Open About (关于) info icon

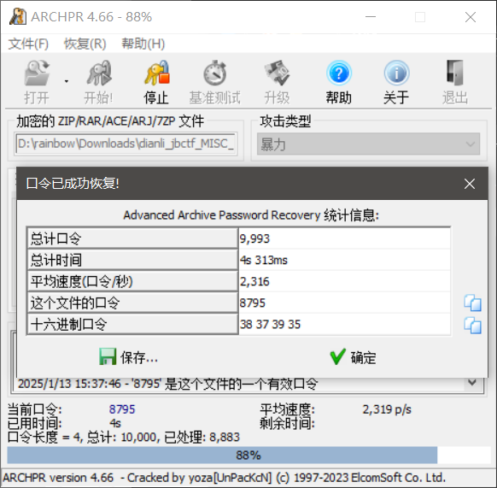(396, 73)
